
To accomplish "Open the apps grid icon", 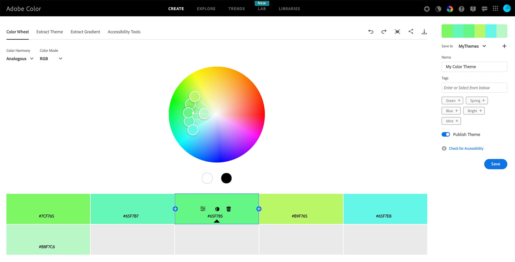I will pos(495,9).
